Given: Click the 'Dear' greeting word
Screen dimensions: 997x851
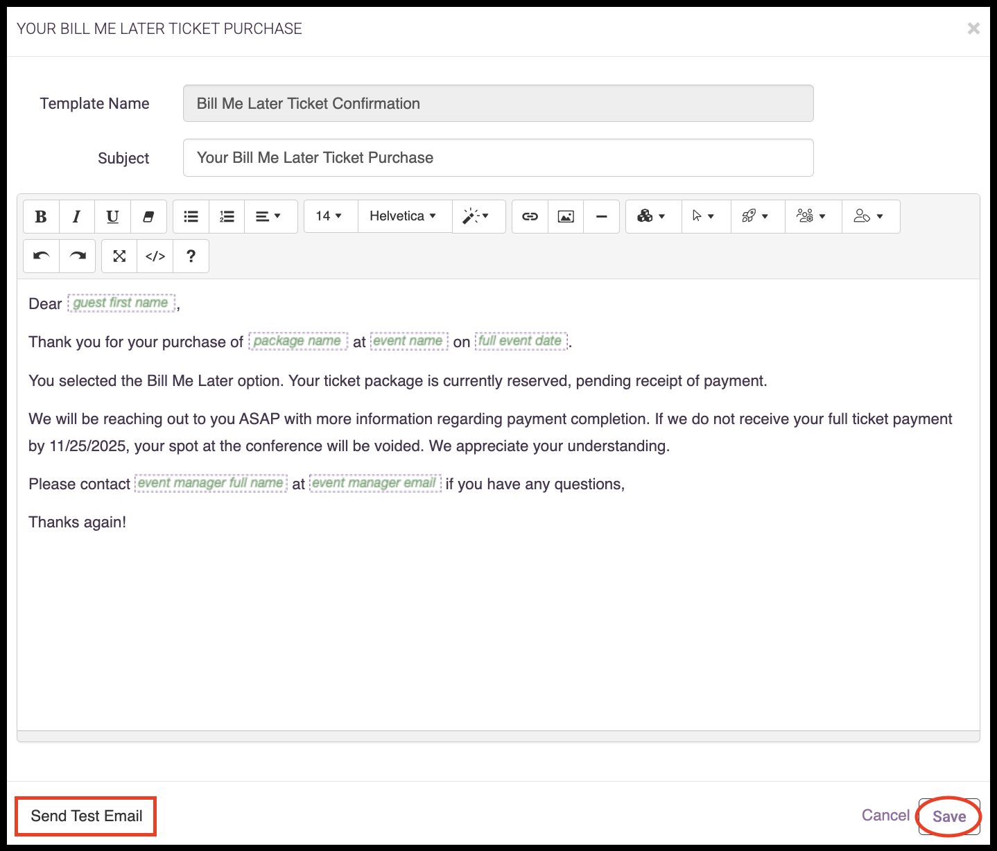Looking at the screenshot, I should coord(45,304).
